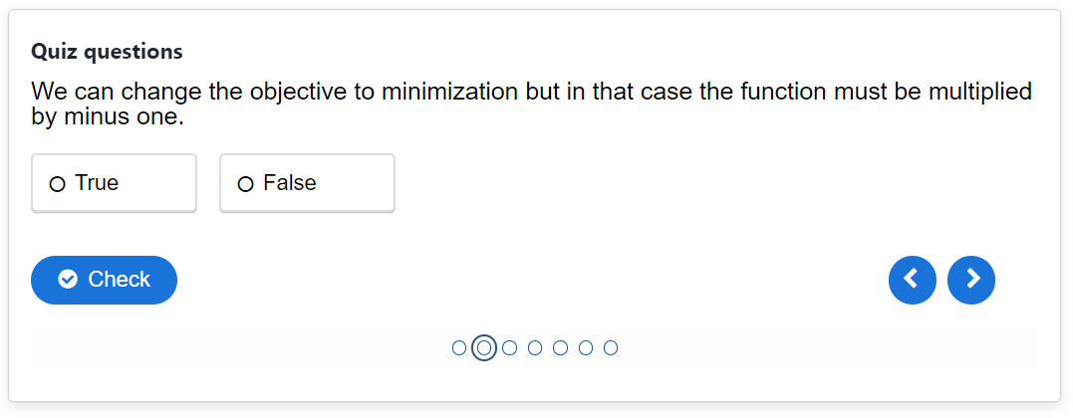1073x418 pixels.
Task: Jump to the first question progress dot
Action: [x=459, y=348]
